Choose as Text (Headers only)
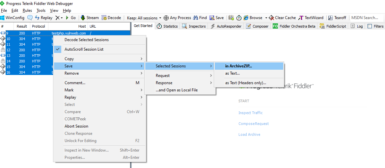Screen dimensions: 385x168 249,83
